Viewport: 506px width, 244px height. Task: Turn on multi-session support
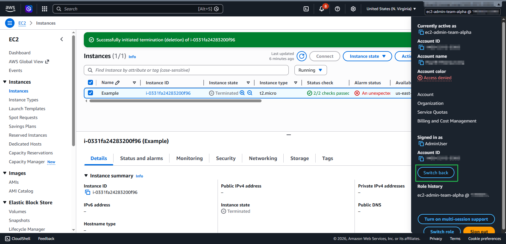pos(456,219)
